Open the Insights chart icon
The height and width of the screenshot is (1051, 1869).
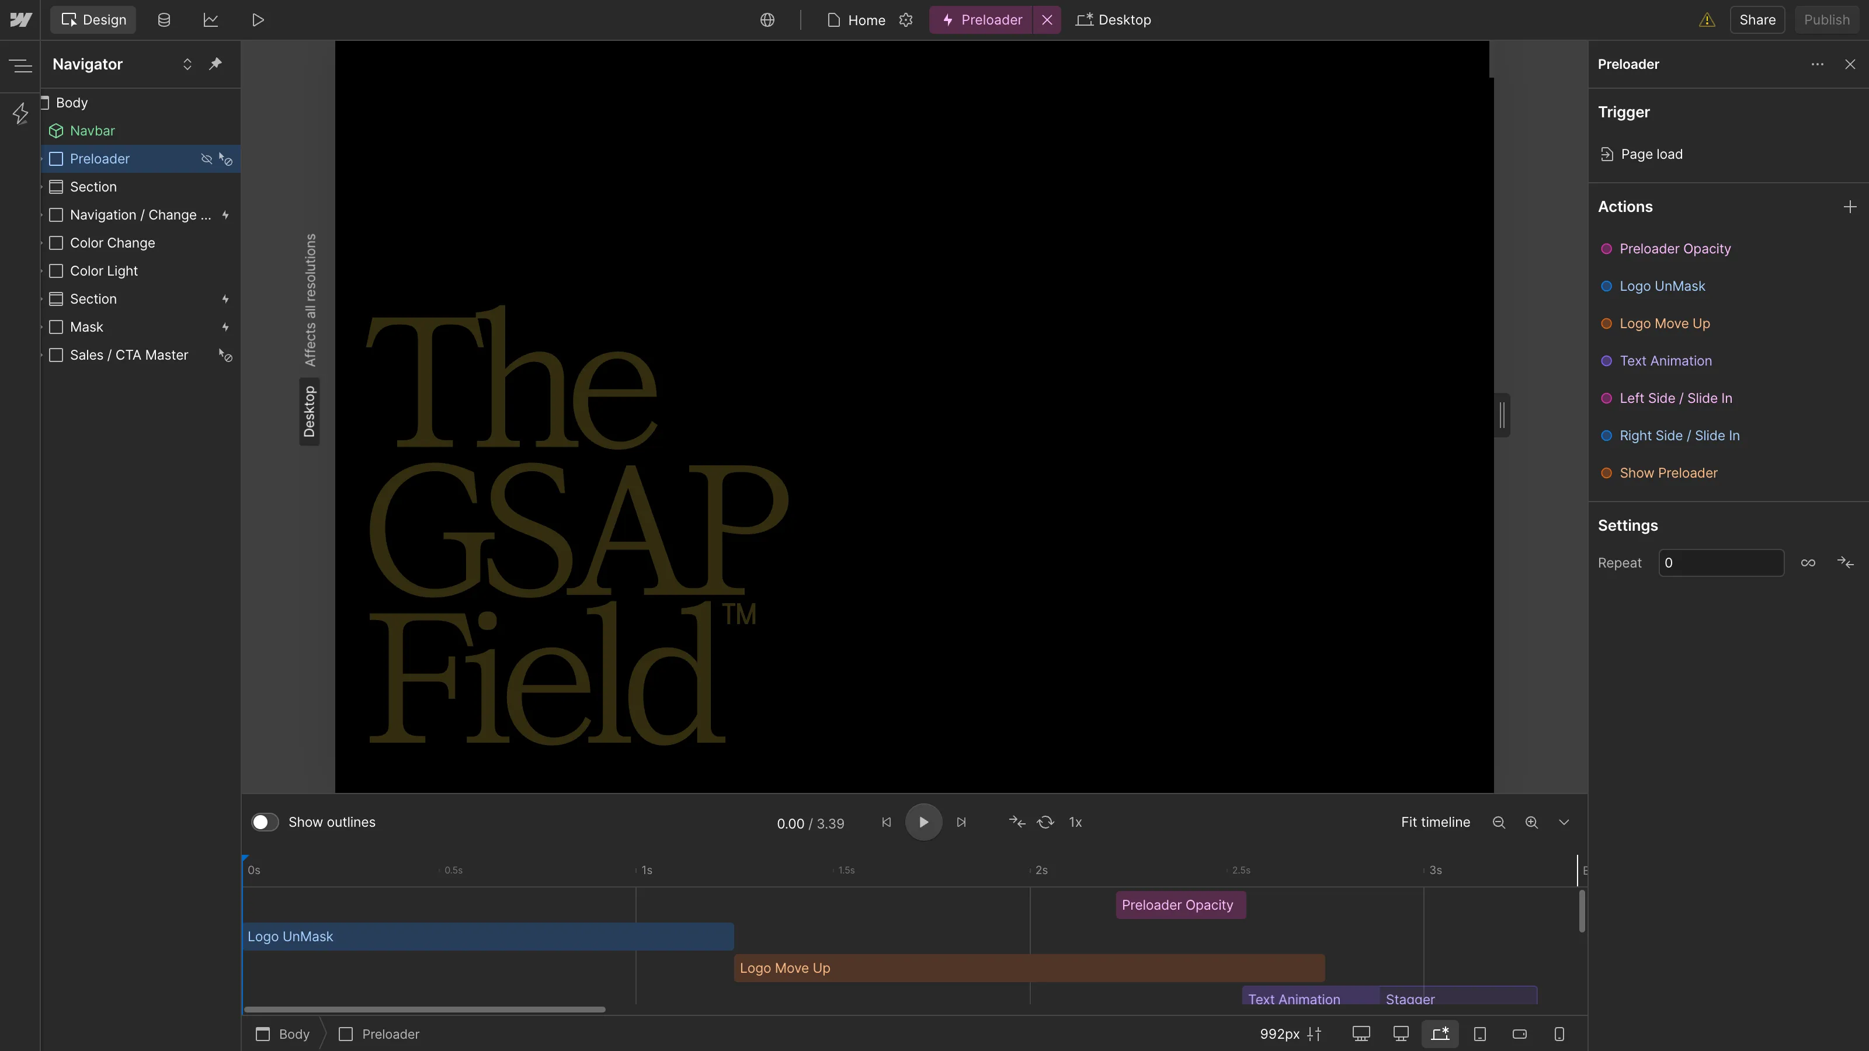(x=210, y=20)
